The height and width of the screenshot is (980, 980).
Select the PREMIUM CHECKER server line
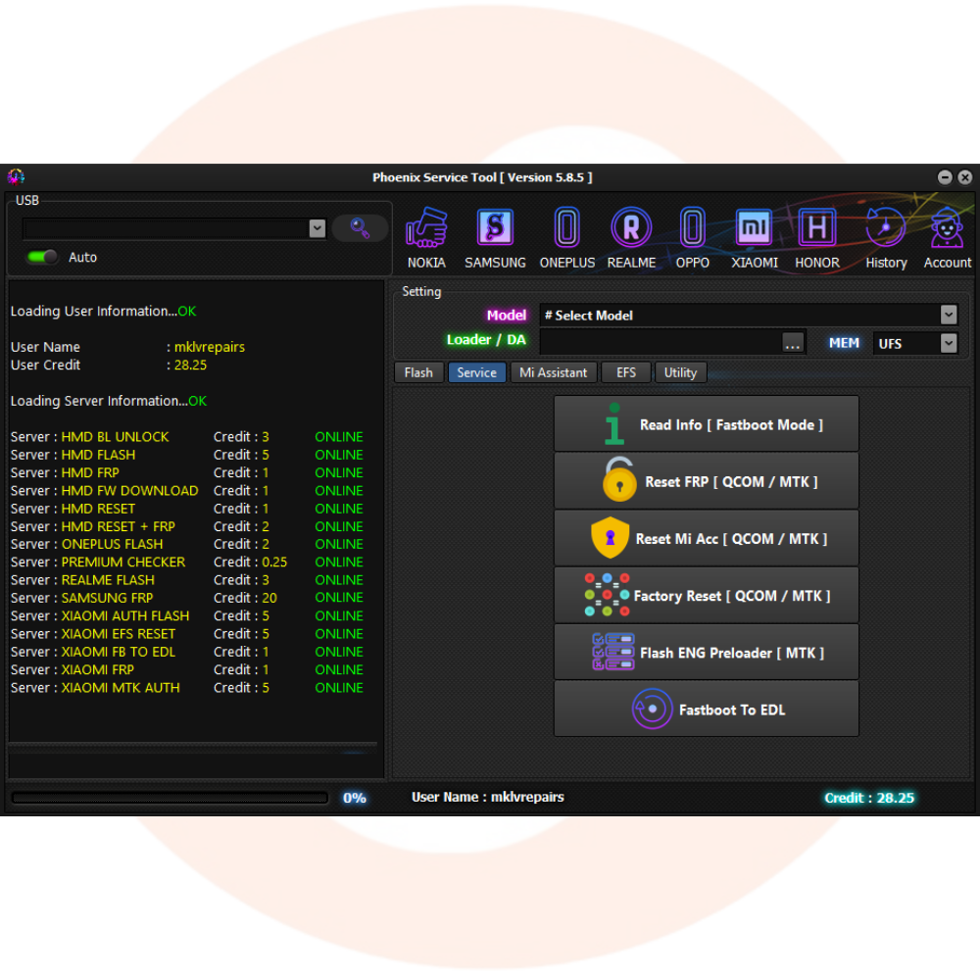[187, 563]
